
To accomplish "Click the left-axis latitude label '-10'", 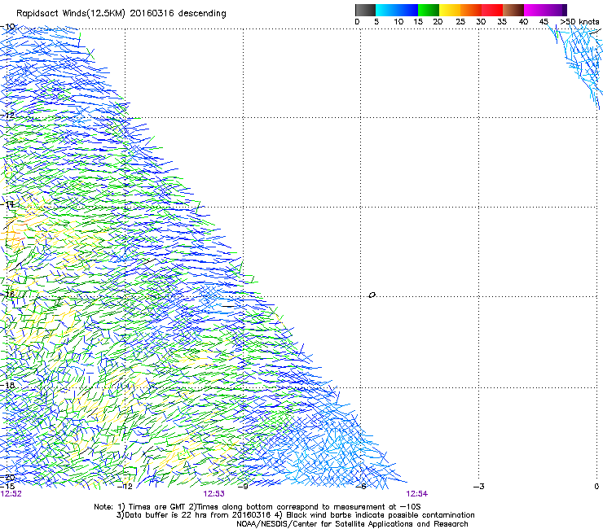I will [7, 27].
